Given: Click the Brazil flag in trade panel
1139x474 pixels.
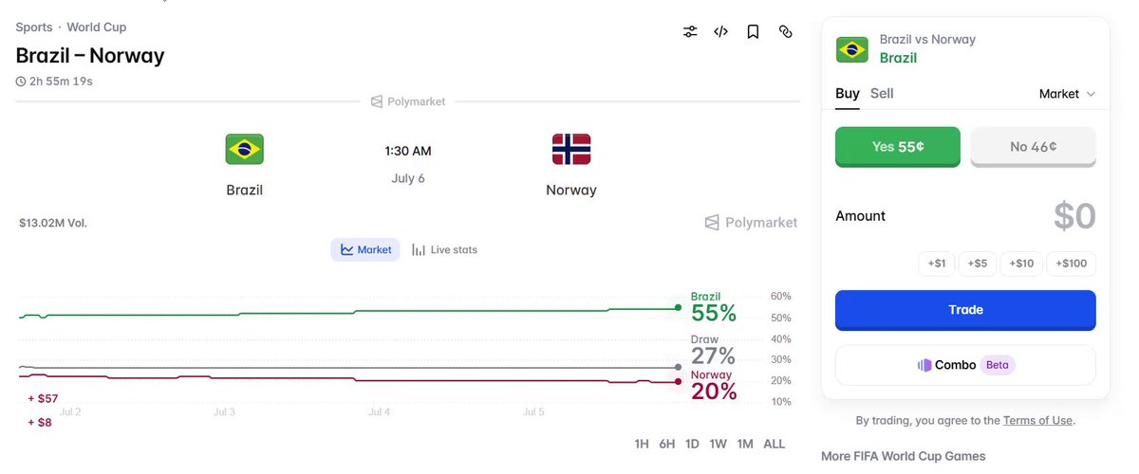Looking at the screenshot, I should pyautogui.click(x=851, y=49).
